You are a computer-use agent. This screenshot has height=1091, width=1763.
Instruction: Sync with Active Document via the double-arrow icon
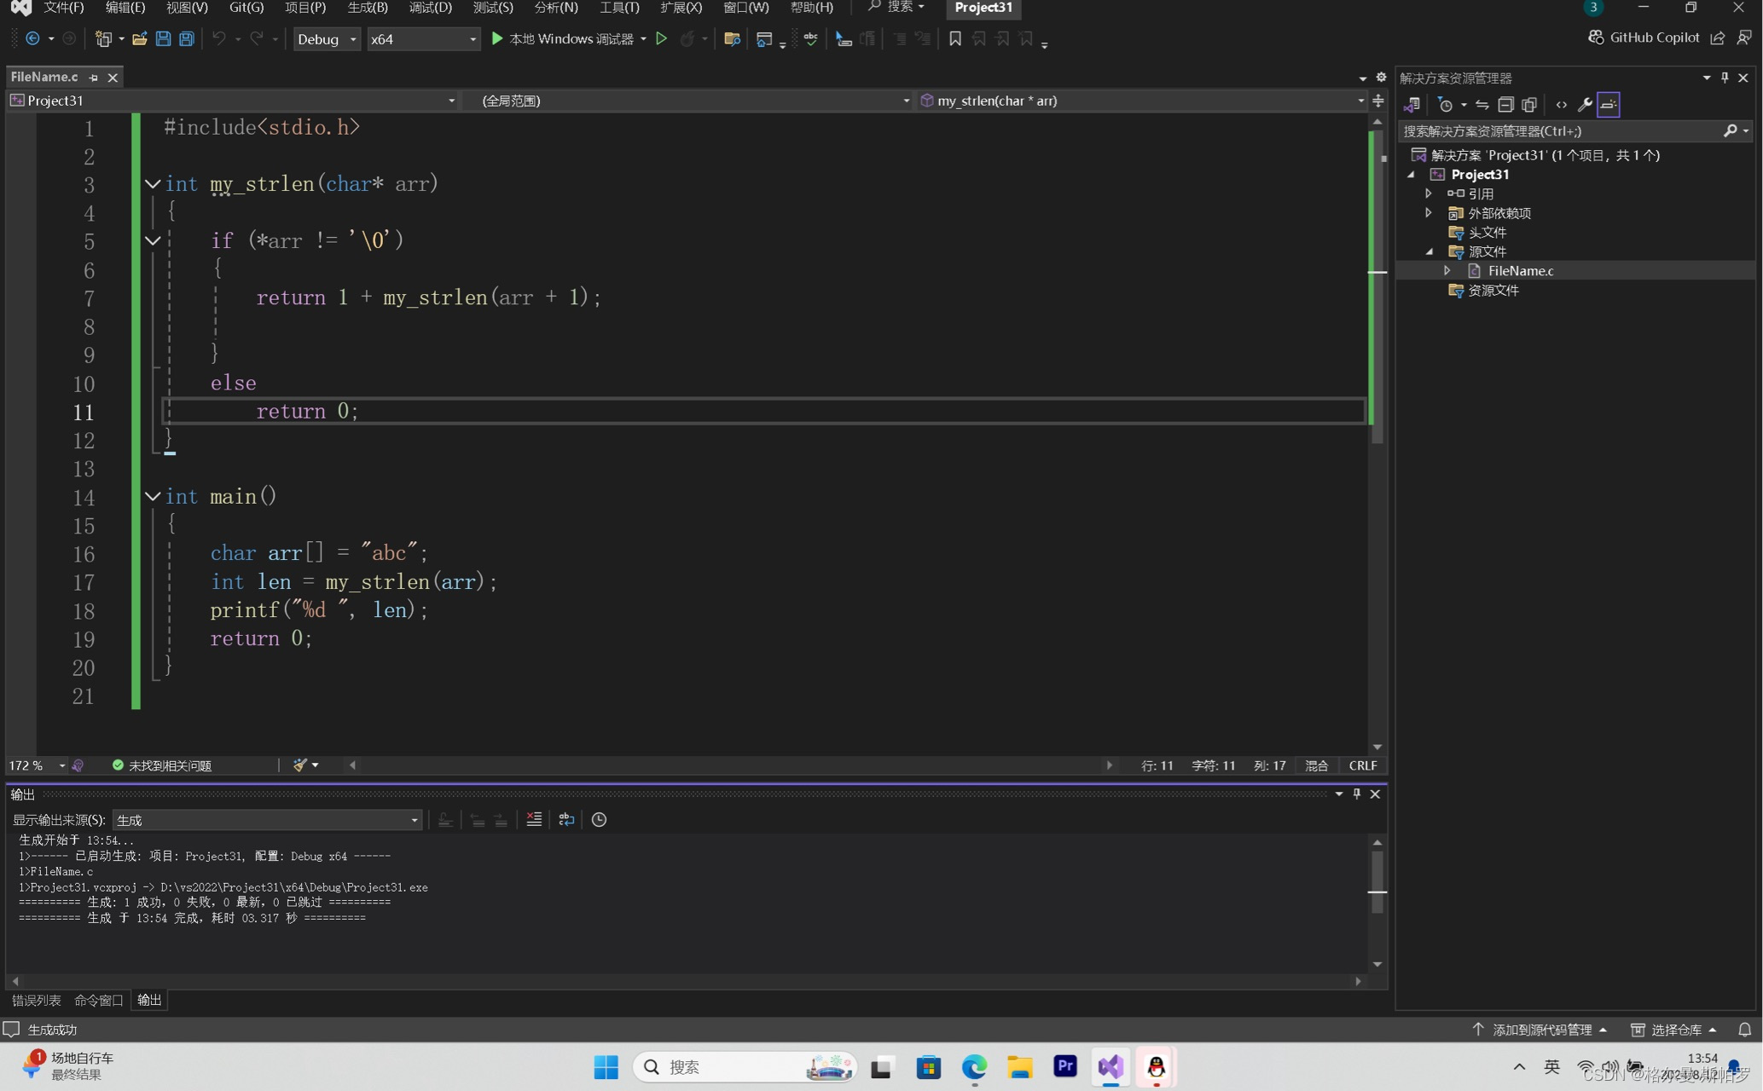[x=1482, y=104]
